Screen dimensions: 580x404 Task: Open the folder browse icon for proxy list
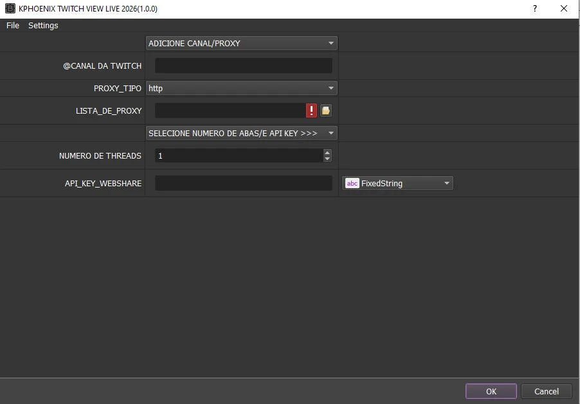(x=326, y=110)
